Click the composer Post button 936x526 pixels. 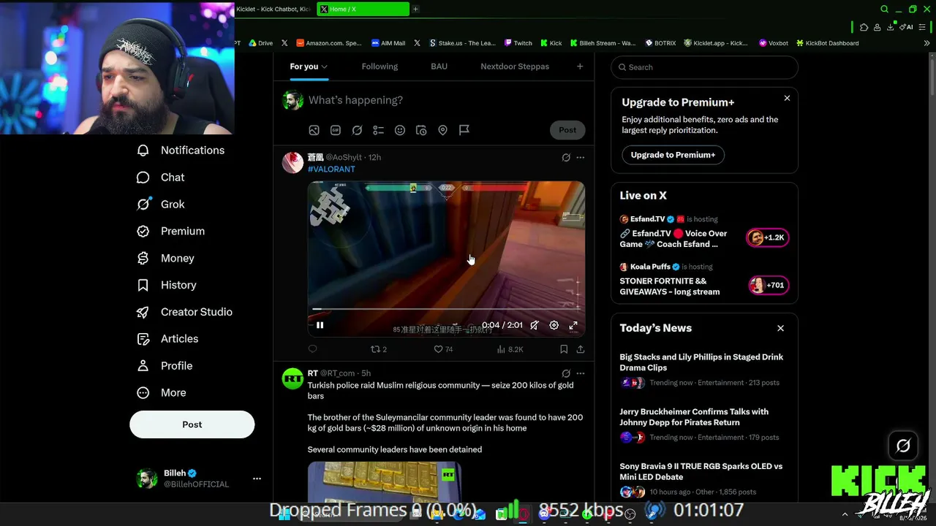point(567,130)
